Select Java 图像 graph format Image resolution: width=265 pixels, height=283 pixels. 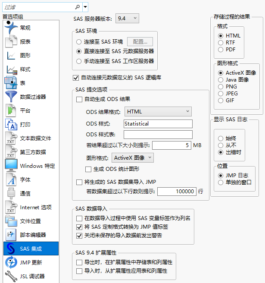pos(221,80)
